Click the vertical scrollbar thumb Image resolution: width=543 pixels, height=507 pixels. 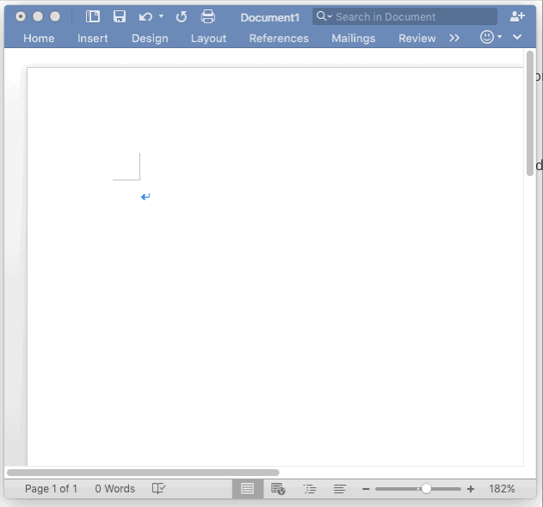[530, 113]
